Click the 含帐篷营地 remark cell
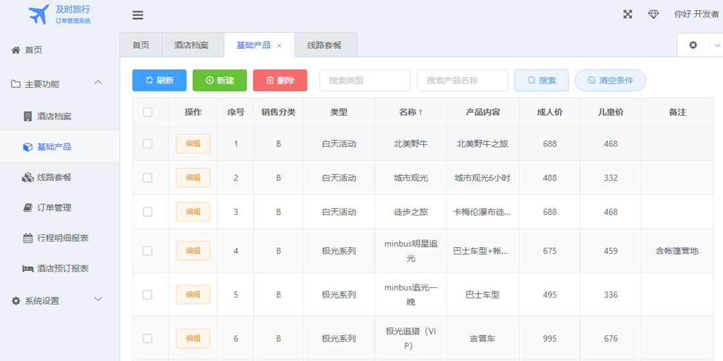The image size is (723, 361). pyautogui.click(x=677, y=251)
